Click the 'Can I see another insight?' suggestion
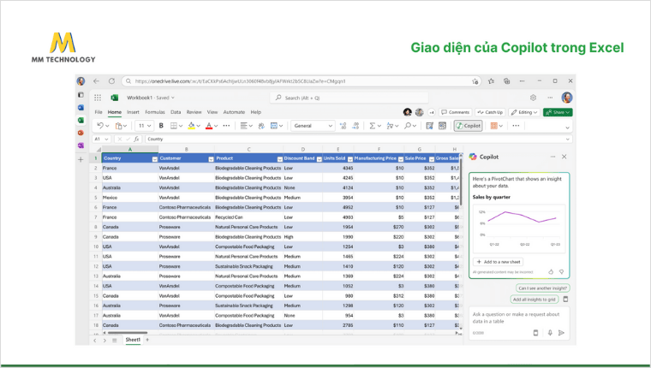651x368 pixels. [x=542, y=288]
